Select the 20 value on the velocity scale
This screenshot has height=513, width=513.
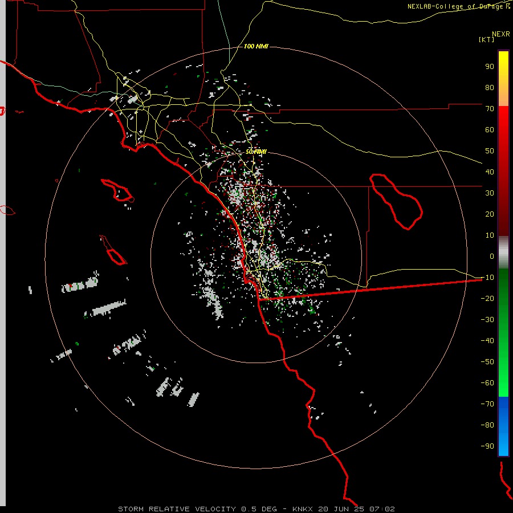pyautogui.click(x=490, y=214)
